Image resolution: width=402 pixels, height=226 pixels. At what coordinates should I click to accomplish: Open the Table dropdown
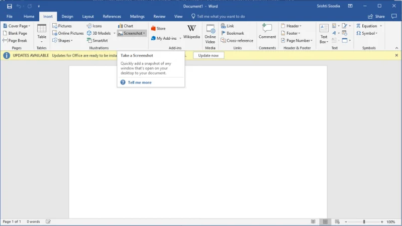[x=42, y=34]
